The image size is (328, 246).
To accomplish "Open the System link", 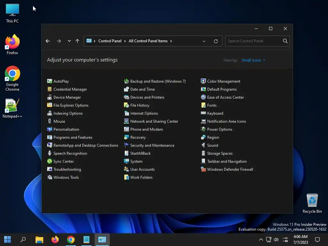I will [136, 161].
